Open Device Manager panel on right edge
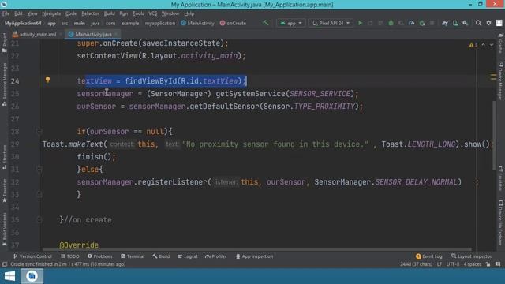505x284 pixels. [500, 80]
